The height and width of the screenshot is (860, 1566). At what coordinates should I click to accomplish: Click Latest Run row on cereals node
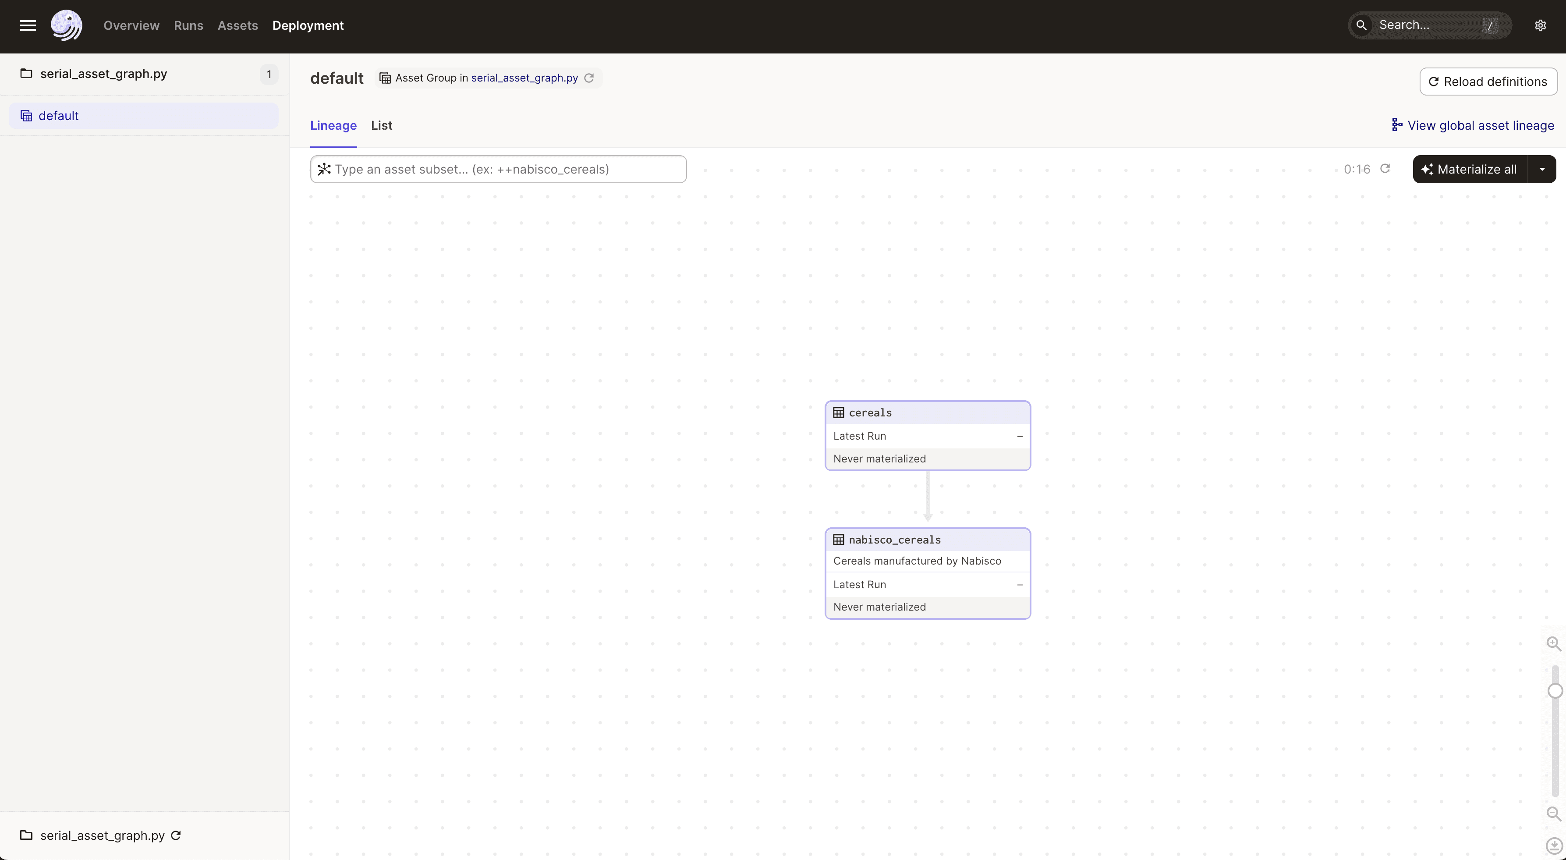coord(928,436)
